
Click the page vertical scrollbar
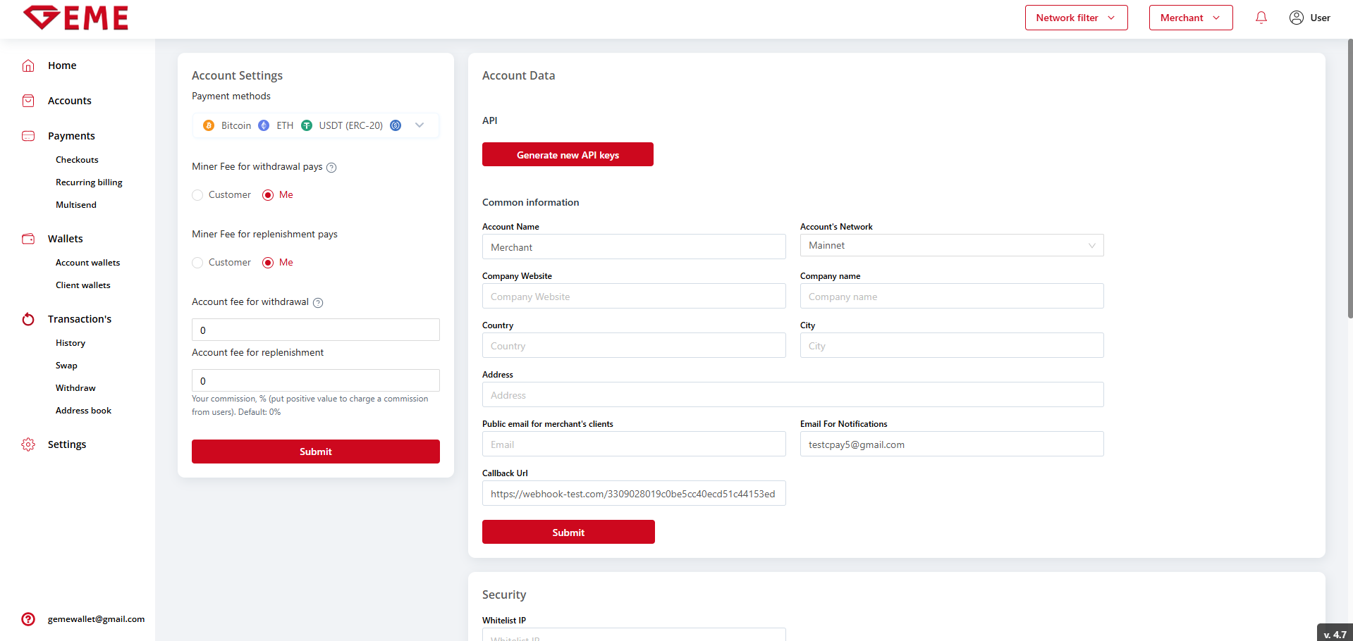(1349, 176)
